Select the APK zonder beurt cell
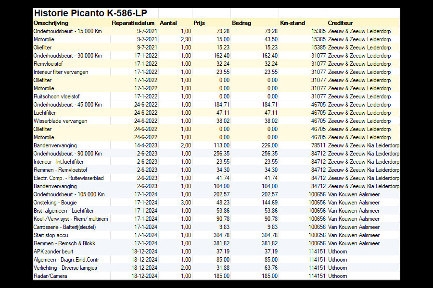433x288 pixels. tap(53, 252)
